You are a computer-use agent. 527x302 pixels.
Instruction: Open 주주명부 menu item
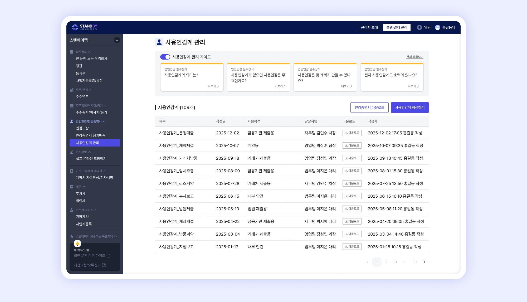coord(82,96)
